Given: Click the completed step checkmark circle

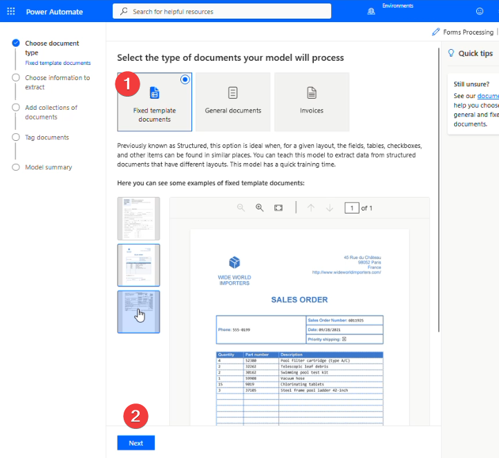Looking at the screenshot, I should click(x=16, y=43).
